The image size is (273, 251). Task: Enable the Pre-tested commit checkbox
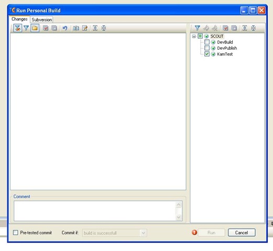16,233
